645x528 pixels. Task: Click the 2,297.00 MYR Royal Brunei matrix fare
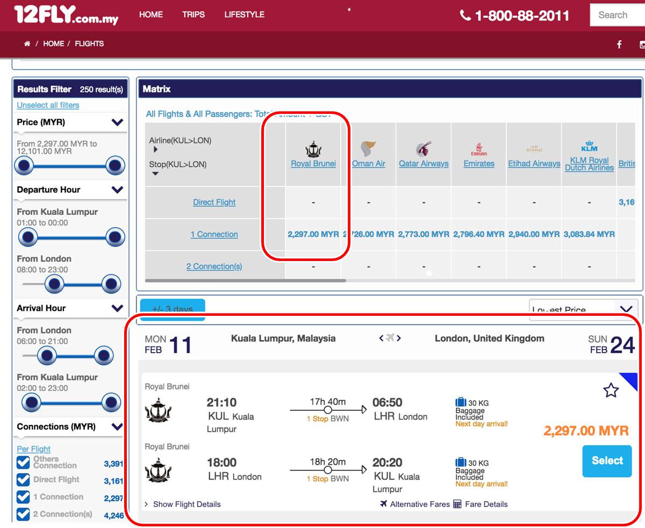coord(313,234)
